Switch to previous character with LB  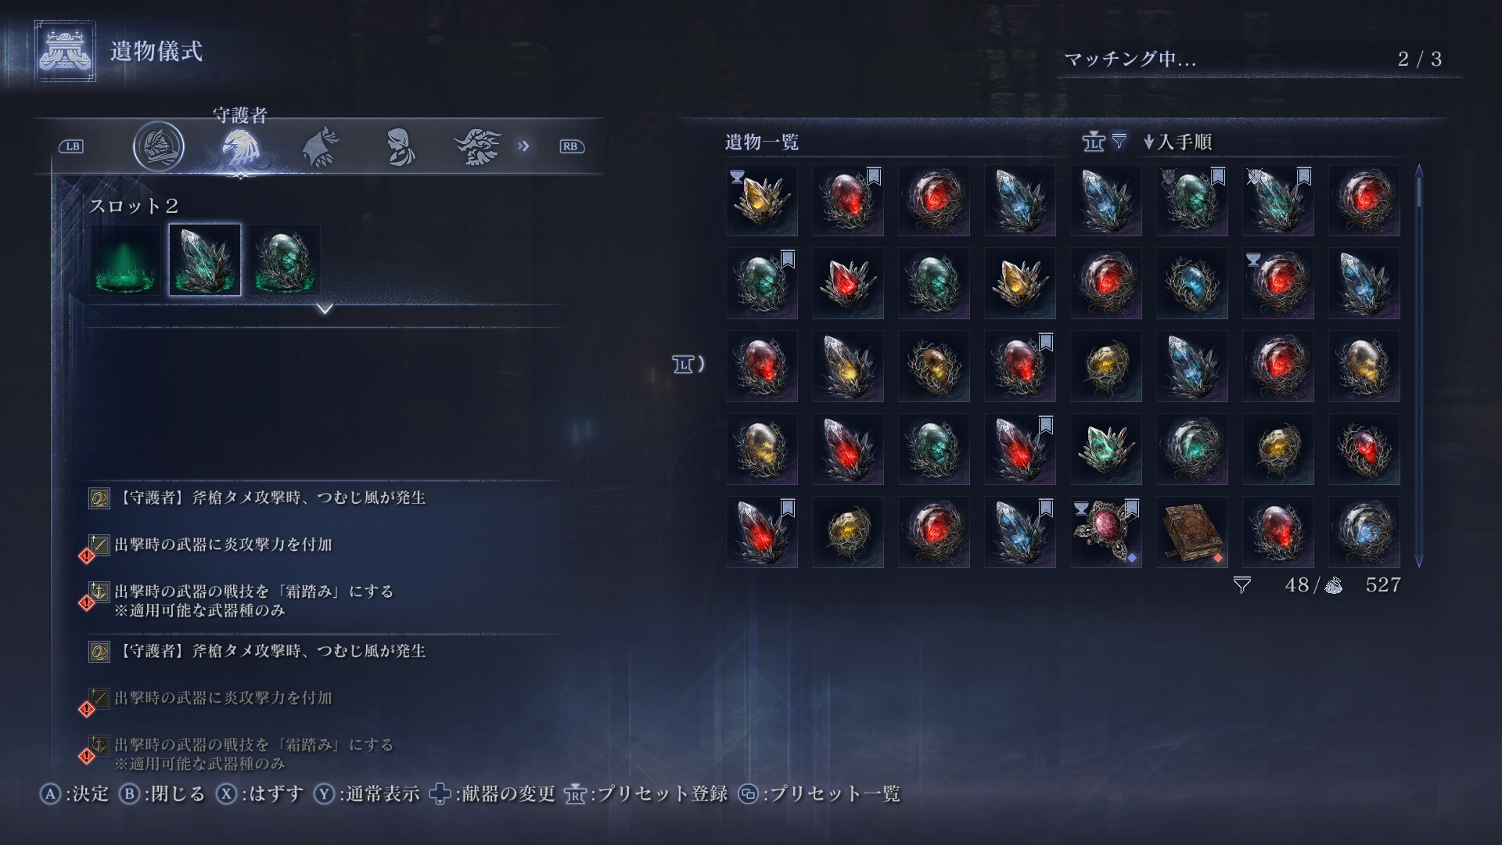pos(71,146)
